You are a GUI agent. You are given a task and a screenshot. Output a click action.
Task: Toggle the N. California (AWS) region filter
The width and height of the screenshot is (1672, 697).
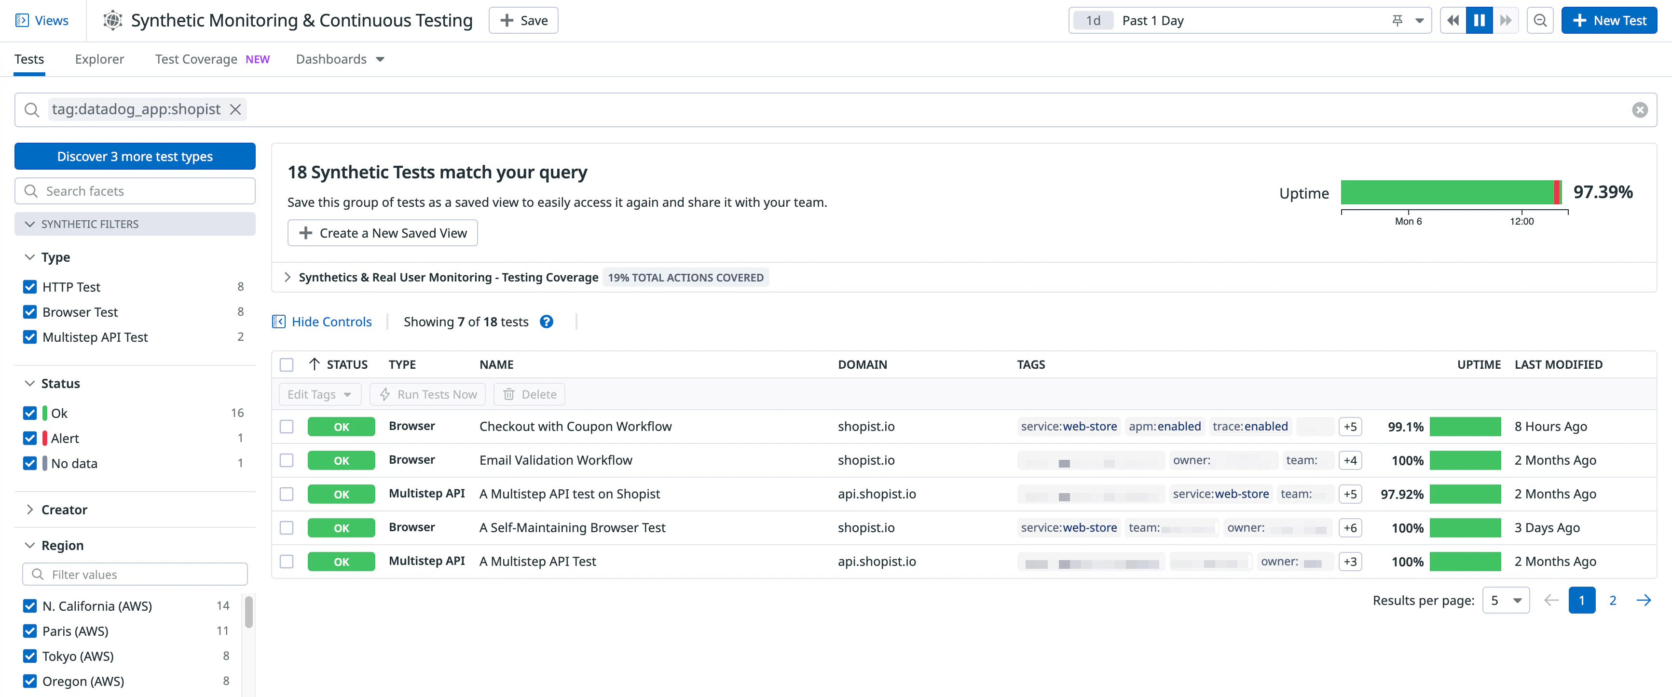(x=30, y=605)
